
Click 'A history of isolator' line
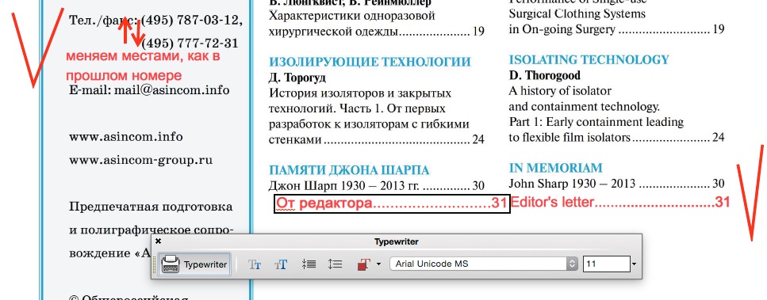pos(560,91)
